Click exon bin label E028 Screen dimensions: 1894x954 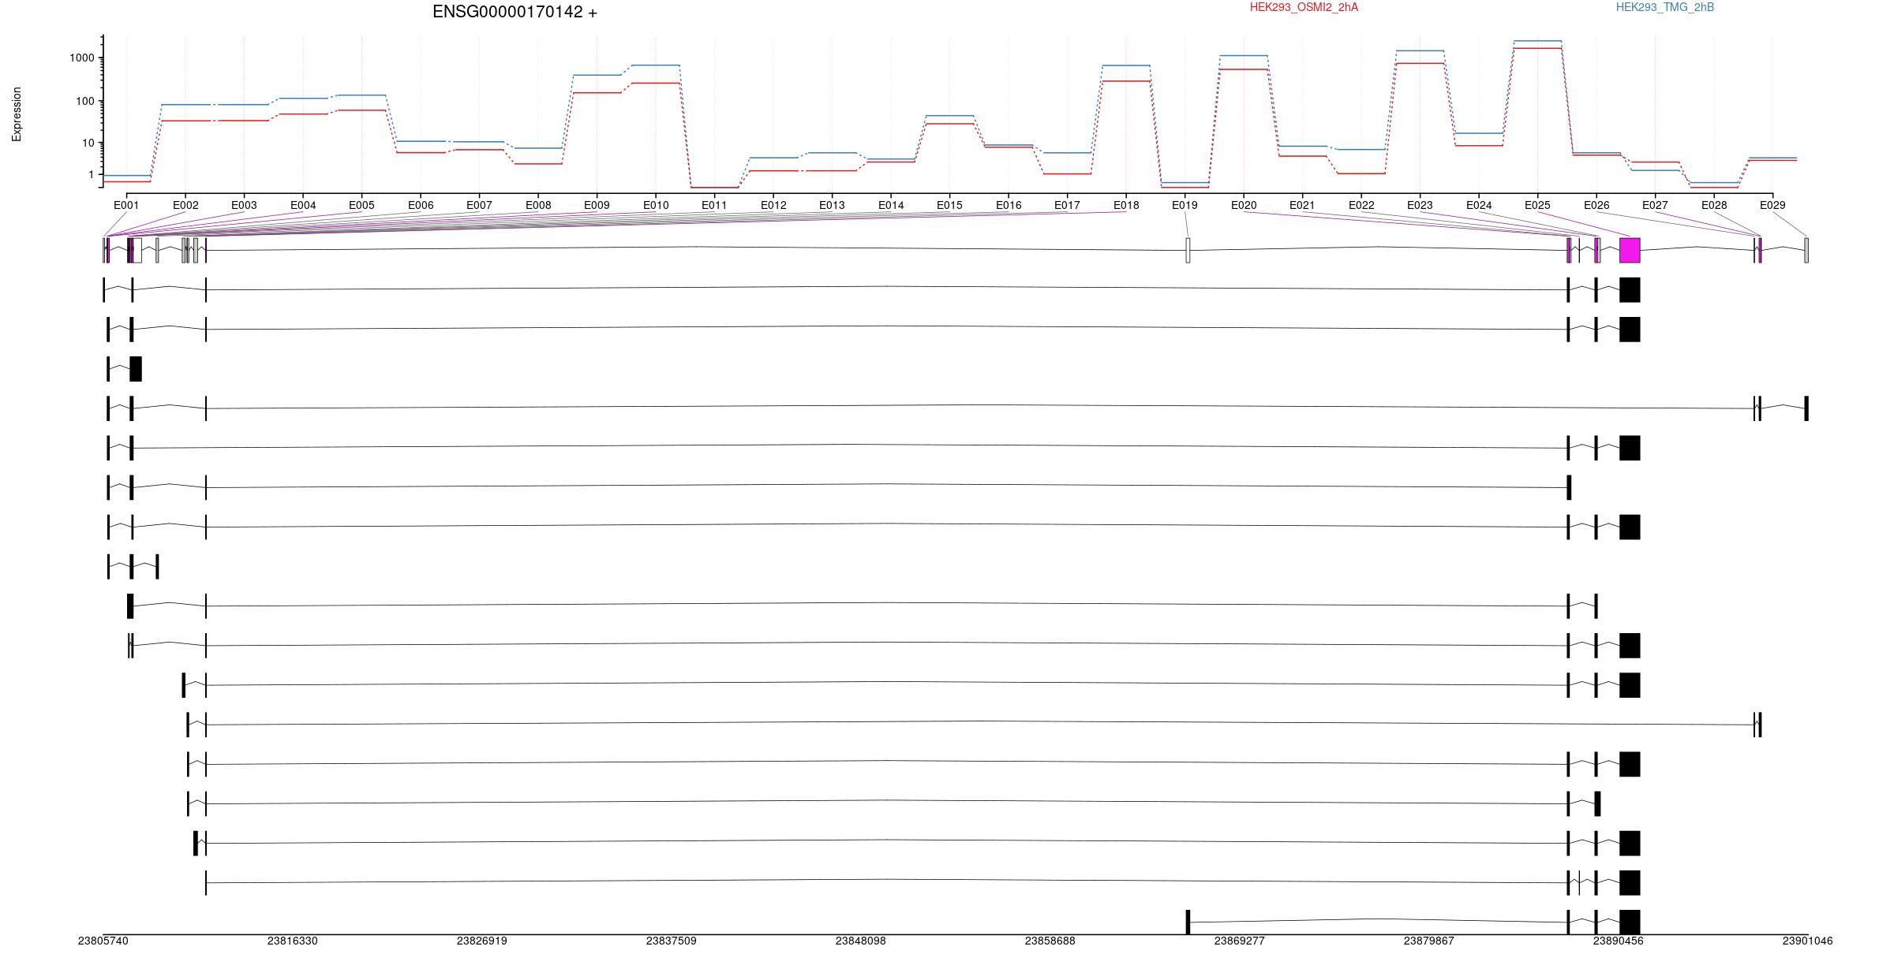click(1714, 205)
